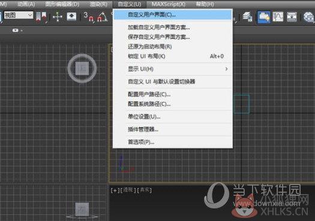Close the 自定义(U) menu from menu bar
Screen dimensions: 315x221
point(130,4)
